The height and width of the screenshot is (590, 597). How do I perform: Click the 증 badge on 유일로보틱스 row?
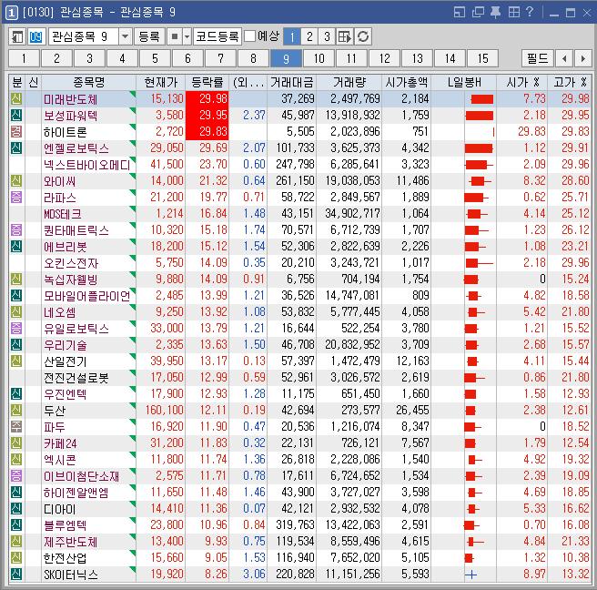coord(16,328)
